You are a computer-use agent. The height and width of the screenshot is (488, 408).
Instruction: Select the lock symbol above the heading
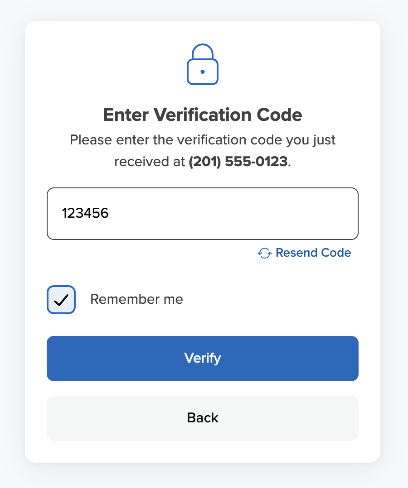(202, 64)
